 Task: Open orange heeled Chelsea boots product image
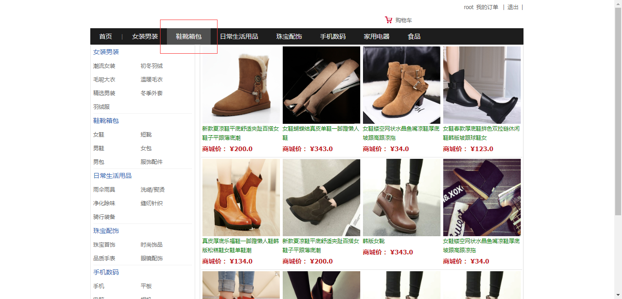tap(241, 198)
